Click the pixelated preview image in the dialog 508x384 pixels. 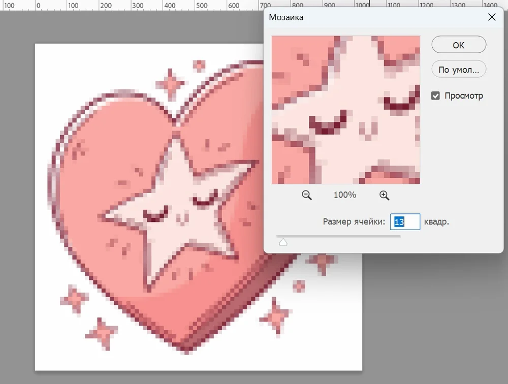point(345,110)
